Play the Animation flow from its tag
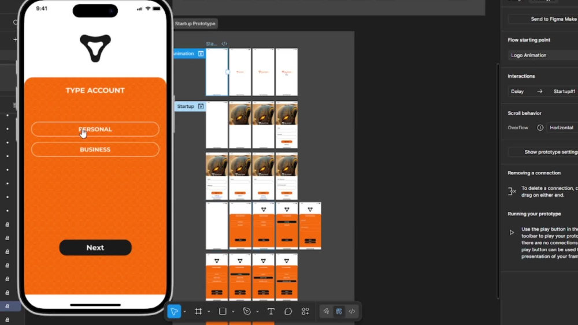Screen dimensions: 578x325 (x=201, y=54)
